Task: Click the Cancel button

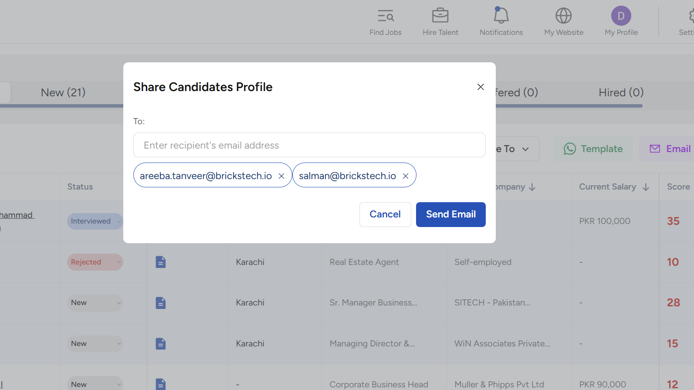Action: coord(385,214)
